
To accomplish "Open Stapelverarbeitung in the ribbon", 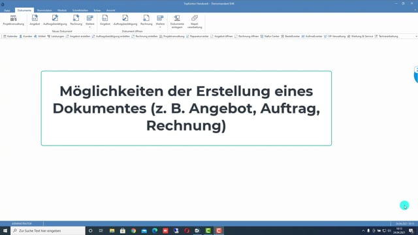I will 195,22.
